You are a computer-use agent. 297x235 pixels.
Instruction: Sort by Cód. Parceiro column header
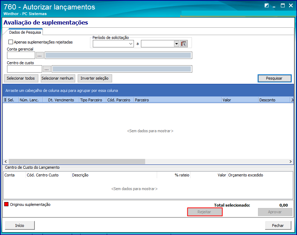120,100
